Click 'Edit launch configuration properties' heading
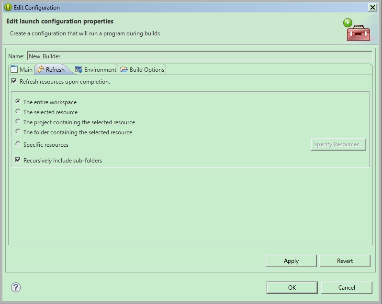Viewport: 382px width, 304px height. [60, 22]
